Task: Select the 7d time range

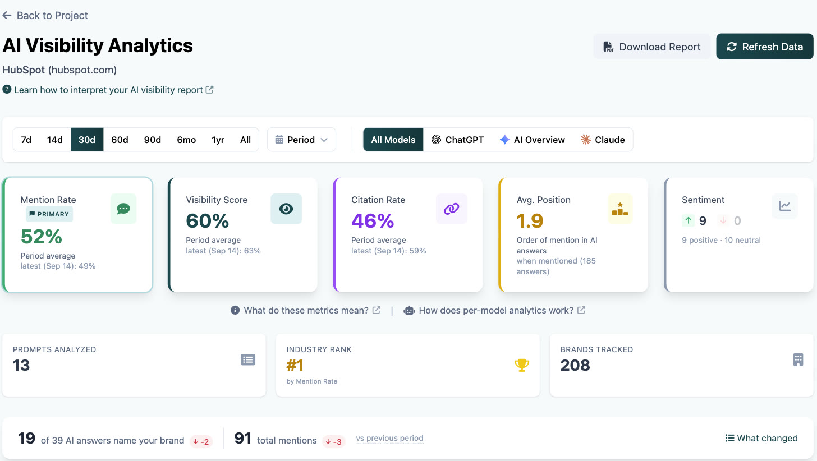Action: (26, 140)
